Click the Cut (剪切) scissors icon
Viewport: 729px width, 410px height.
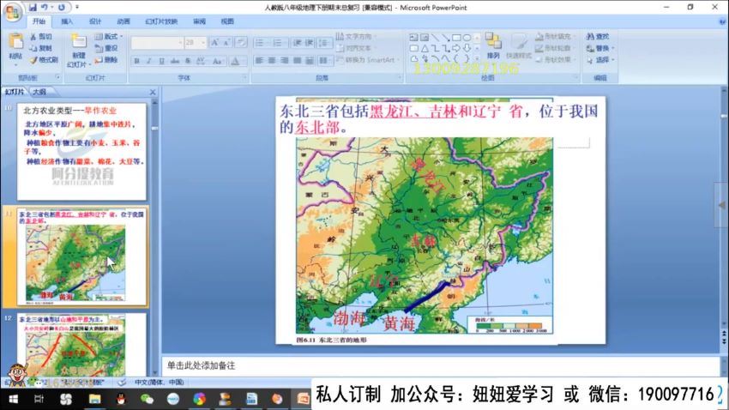coord(33,37)
